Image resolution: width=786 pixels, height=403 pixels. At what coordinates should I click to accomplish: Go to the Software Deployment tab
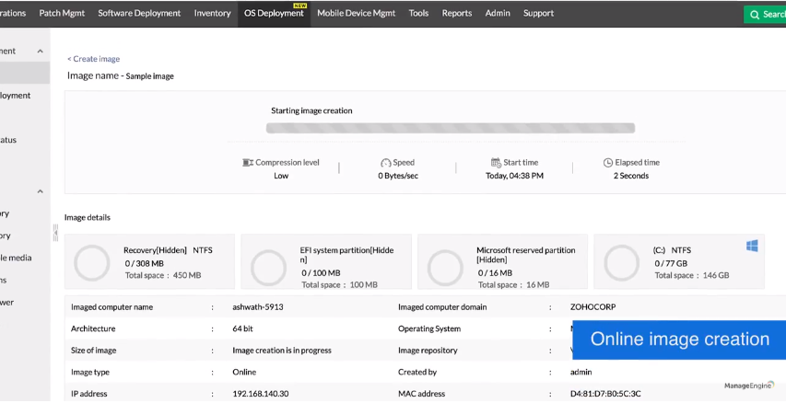pos(140,13)
